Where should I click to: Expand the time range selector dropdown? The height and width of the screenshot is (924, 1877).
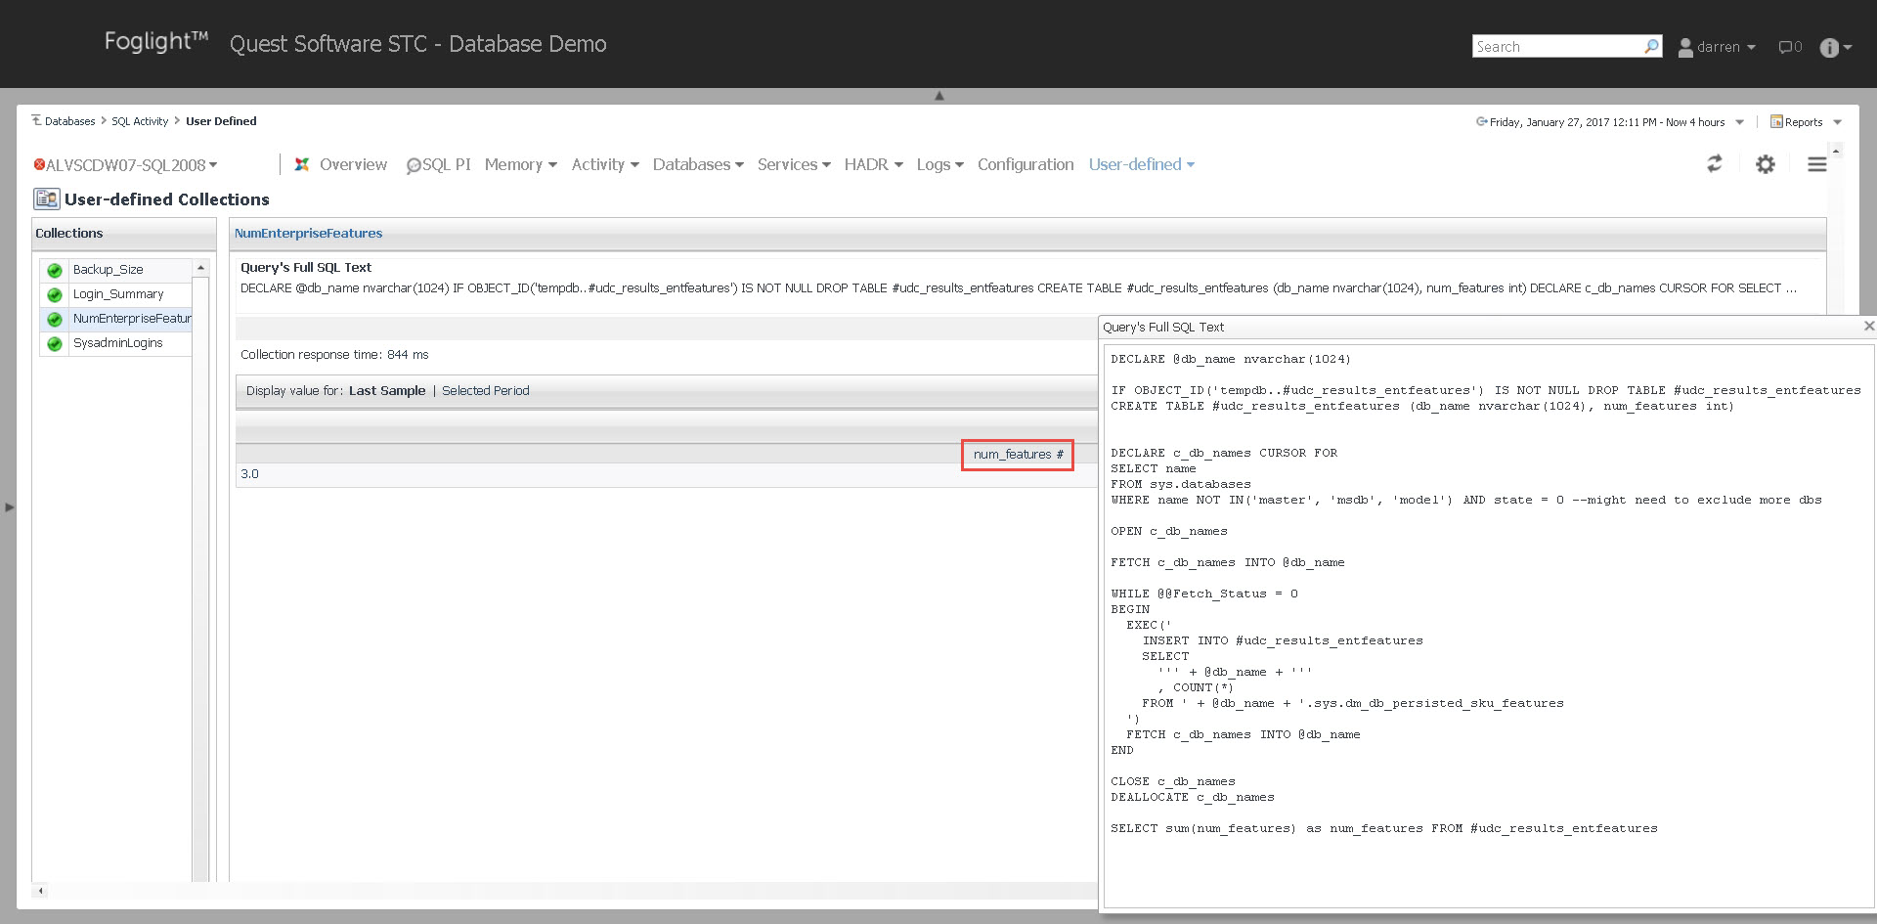pyautogui.click(x=1739, y=122)
